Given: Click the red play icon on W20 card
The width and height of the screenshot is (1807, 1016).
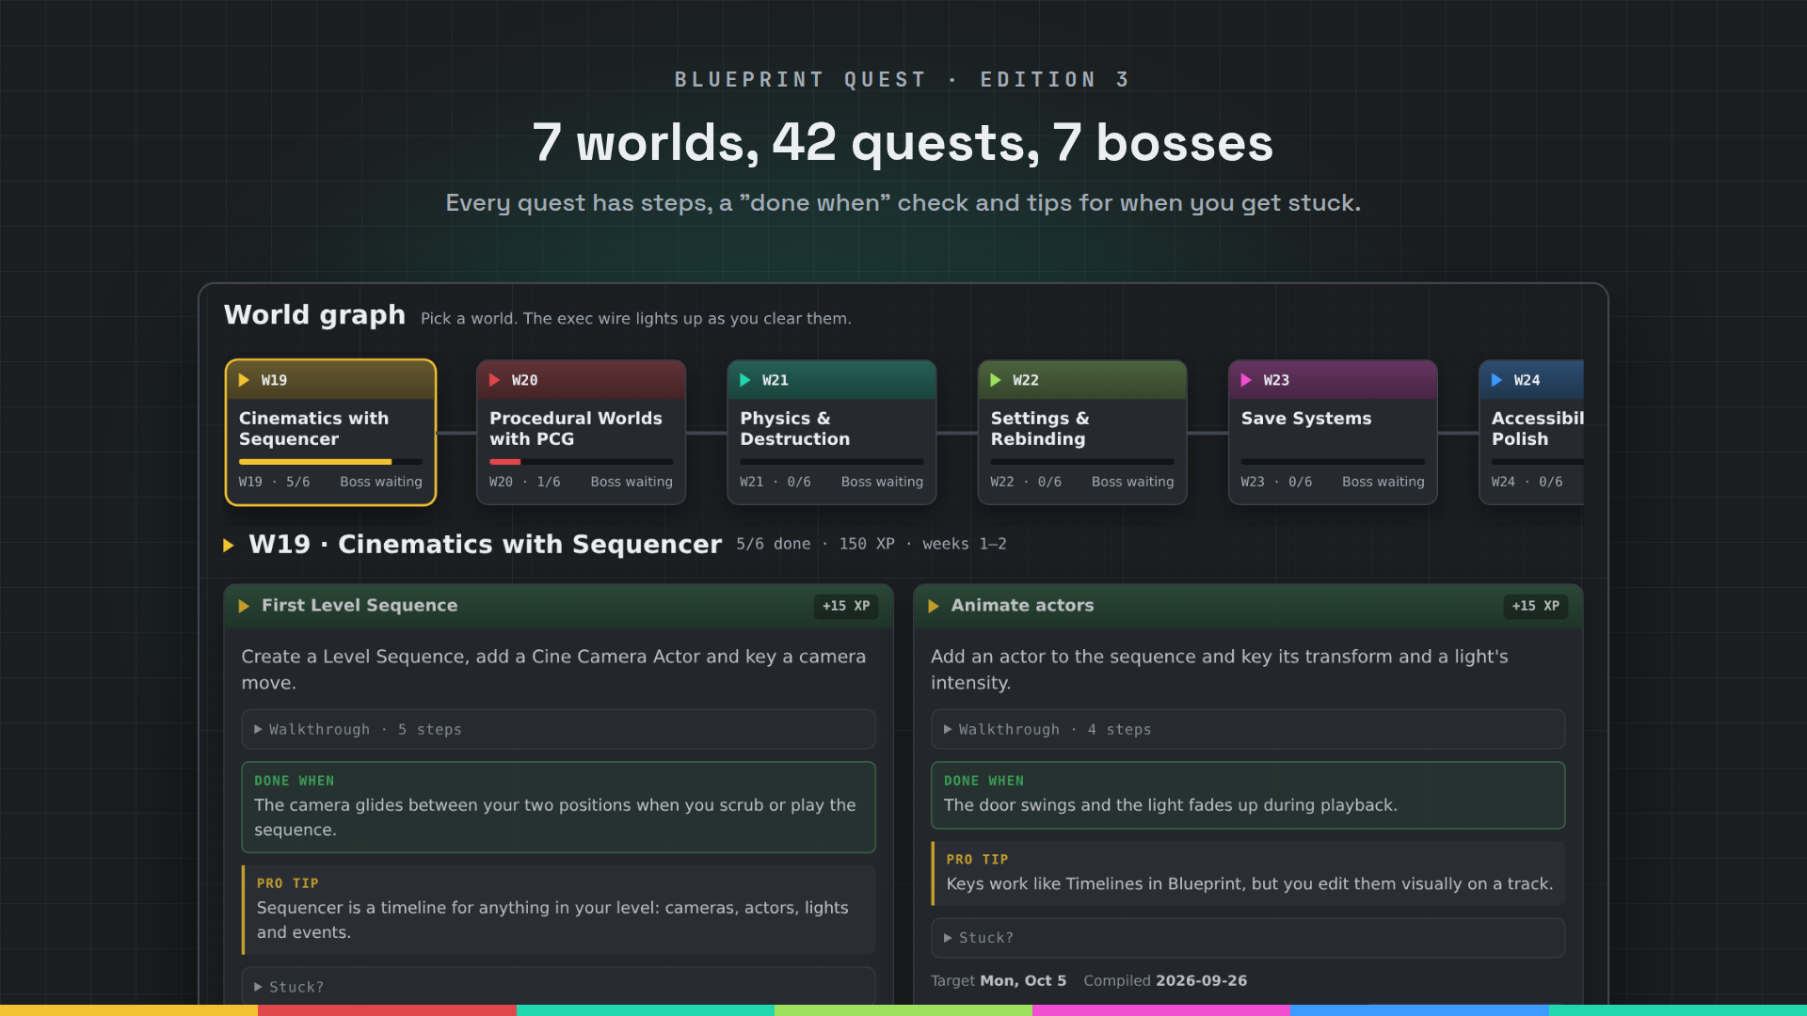Looking at the screenshot, I should coord(494,380).
